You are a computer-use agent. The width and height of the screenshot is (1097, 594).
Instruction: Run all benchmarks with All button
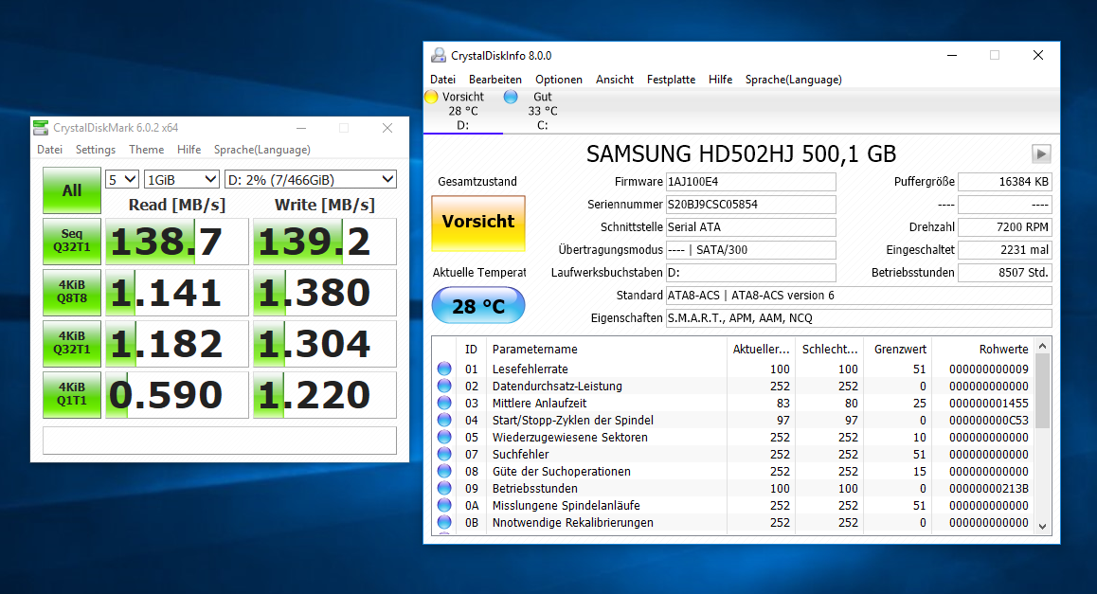[x=72, y=190]
